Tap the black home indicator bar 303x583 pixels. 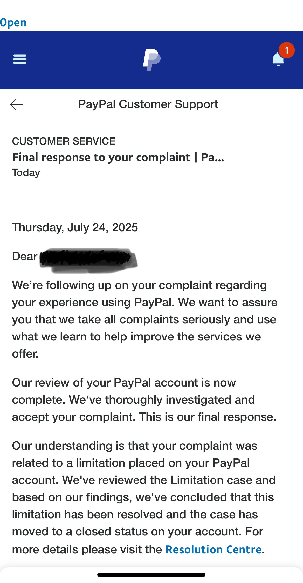(151, 575)
